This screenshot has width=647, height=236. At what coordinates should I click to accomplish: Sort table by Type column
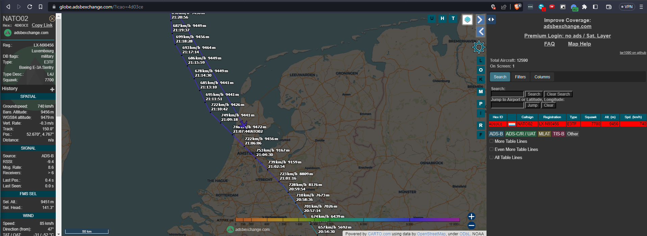[573, 117]
